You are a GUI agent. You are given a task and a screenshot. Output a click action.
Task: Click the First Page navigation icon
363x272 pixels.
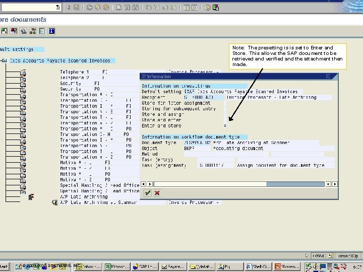click(x=148, y=8)
